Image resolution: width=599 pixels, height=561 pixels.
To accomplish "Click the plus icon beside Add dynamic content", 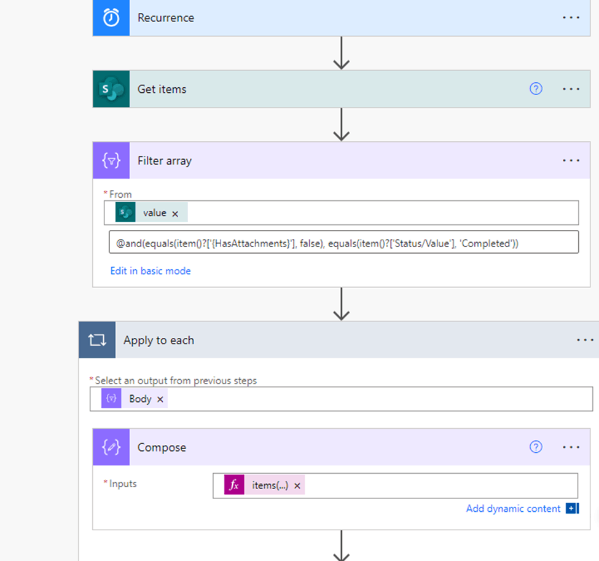I will [x=572, y=508].
